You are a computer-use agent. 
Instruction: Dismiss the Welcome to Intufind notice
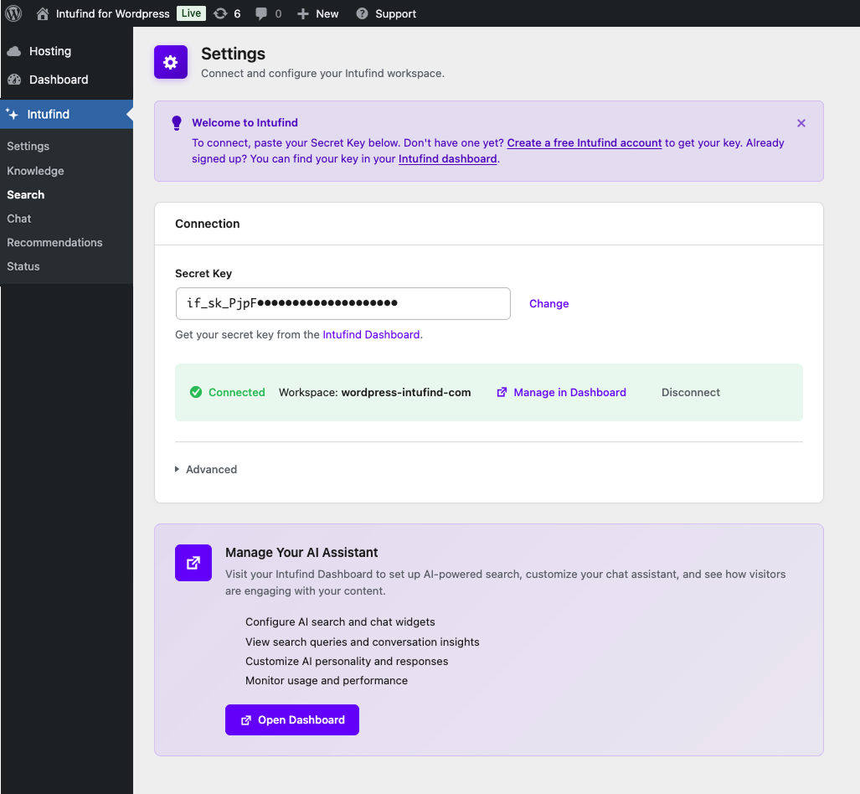pyautogui.click(x=801, y=122)
